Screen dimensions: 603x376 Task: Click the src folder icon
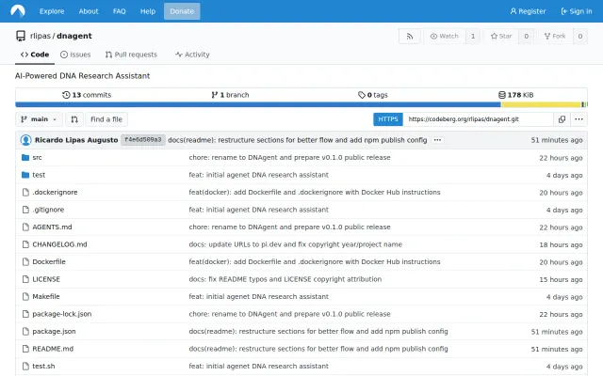pyautogui.click(x=25, y=157)
